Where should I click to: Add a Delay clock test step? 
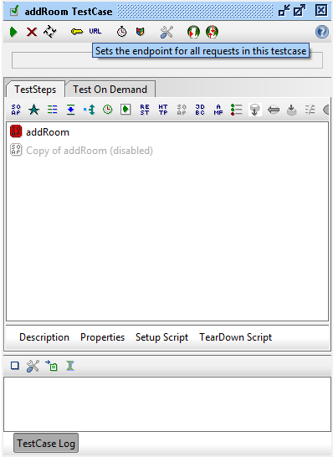108,110
